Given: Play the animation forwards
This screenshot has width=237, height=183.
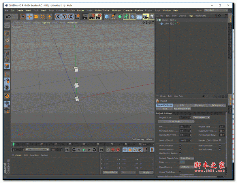Looking at the screenshot, I should click(84, 150).
